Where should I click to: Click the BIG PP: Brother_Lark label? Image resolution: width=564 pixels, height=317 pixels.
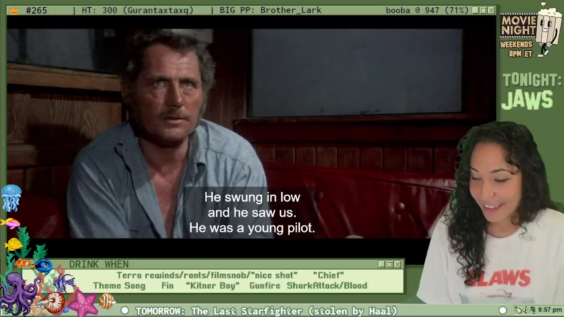(270, 11)
